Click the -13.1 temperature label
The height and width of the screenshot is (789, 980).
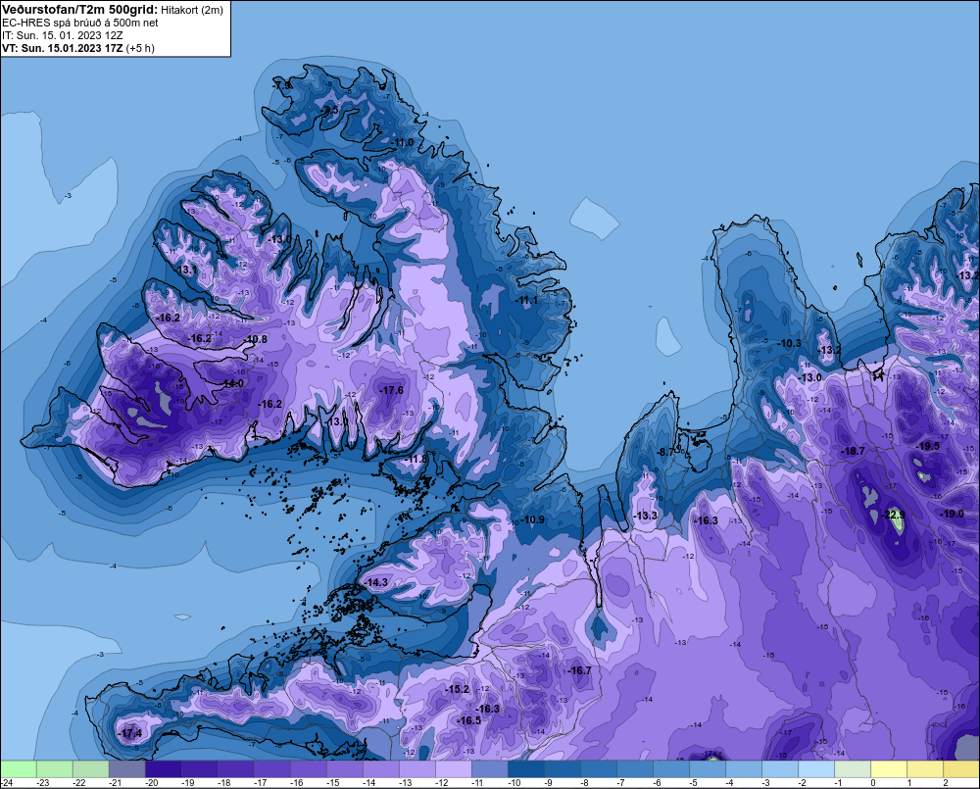click(185, 270)
